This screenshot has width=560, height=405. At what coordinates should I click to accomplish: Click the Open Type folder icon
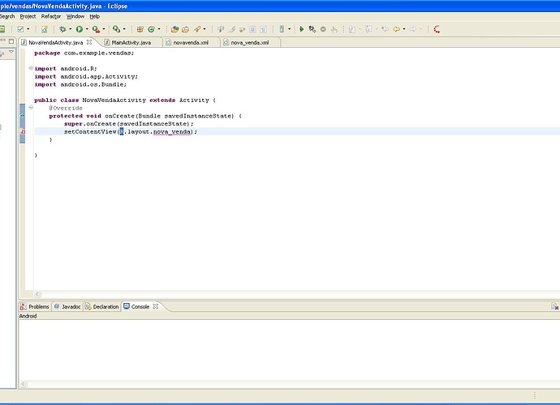tap(174, 29)
